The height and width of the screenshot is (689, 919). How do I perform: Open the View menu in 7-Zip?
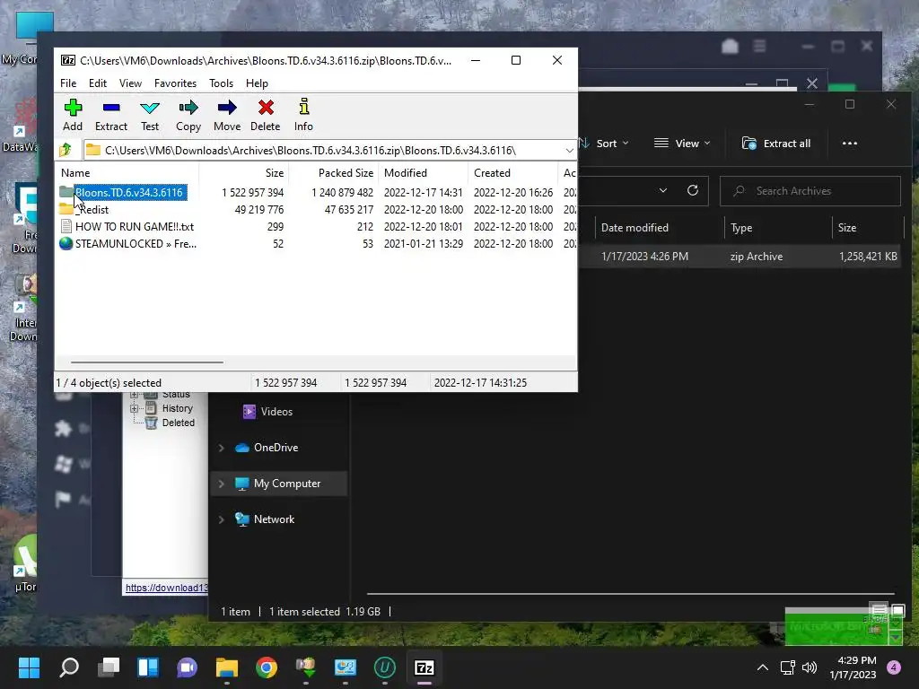point(130,83)
